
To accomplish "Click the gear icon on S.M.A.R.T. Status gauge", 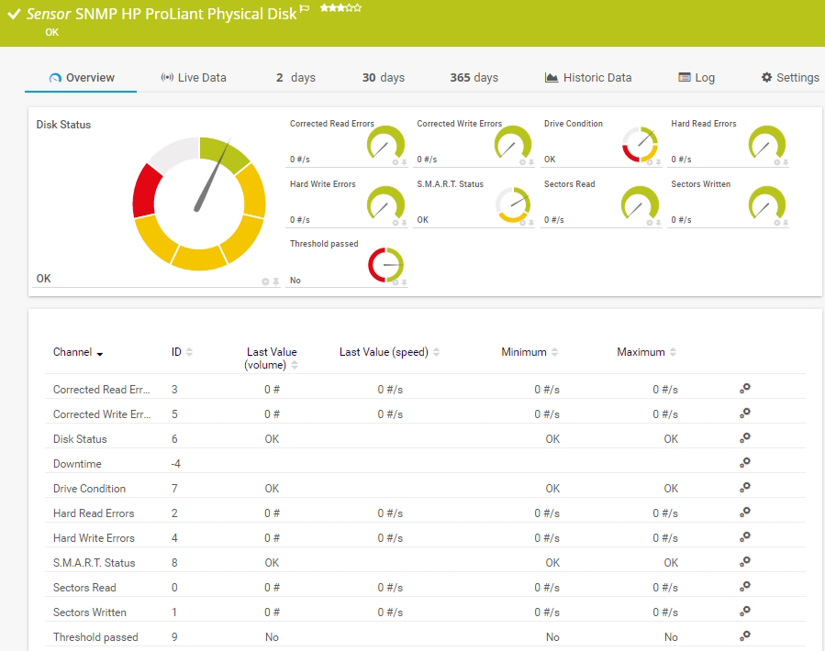I will click(x=522, y=223).
